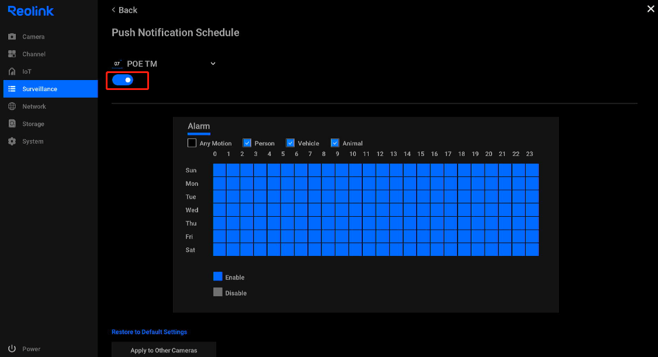Close the settings window with X
The width and height of the screenshot is (658, 357).
coord(650,9)
